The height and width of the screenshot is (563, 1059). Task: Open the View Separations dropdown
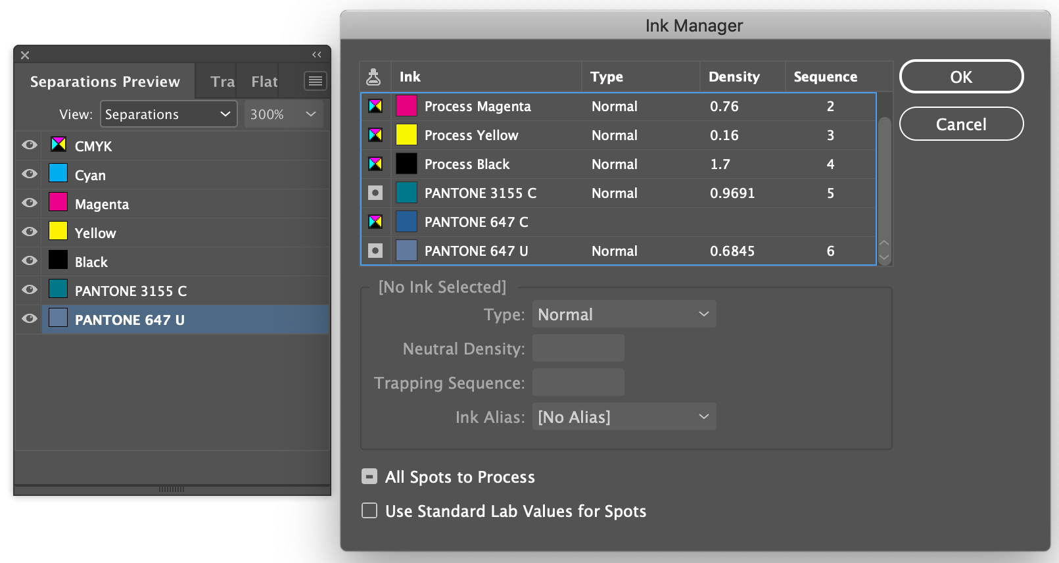click(x=168, y=114)
